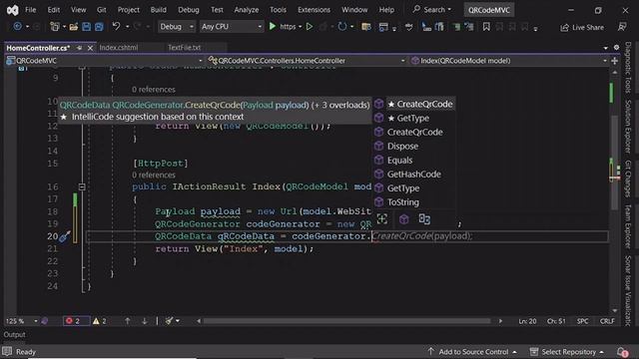Click the feedback icon at top right
This screenshot has height=359, width=639.
pos(622,27)
